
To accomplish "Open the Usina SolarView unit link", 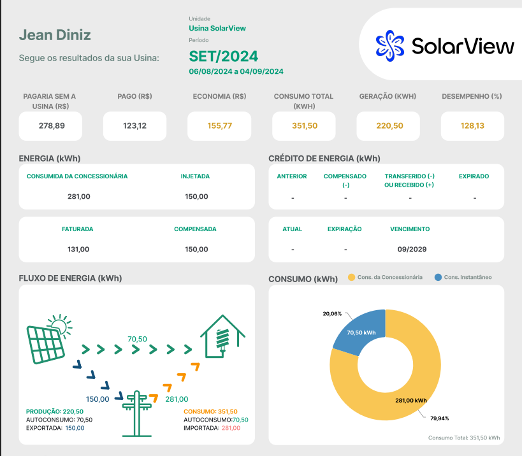I will tap(217, 28).
